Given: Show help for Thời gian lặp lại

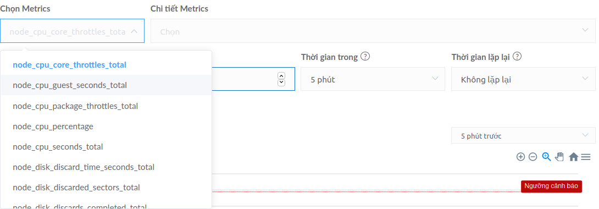Looking at the screenshot, I should click(517, 57).
